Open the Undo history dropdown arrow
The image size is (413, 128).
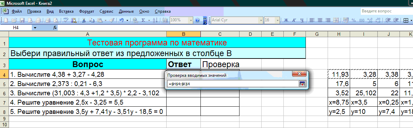click(x=128, y=20)
